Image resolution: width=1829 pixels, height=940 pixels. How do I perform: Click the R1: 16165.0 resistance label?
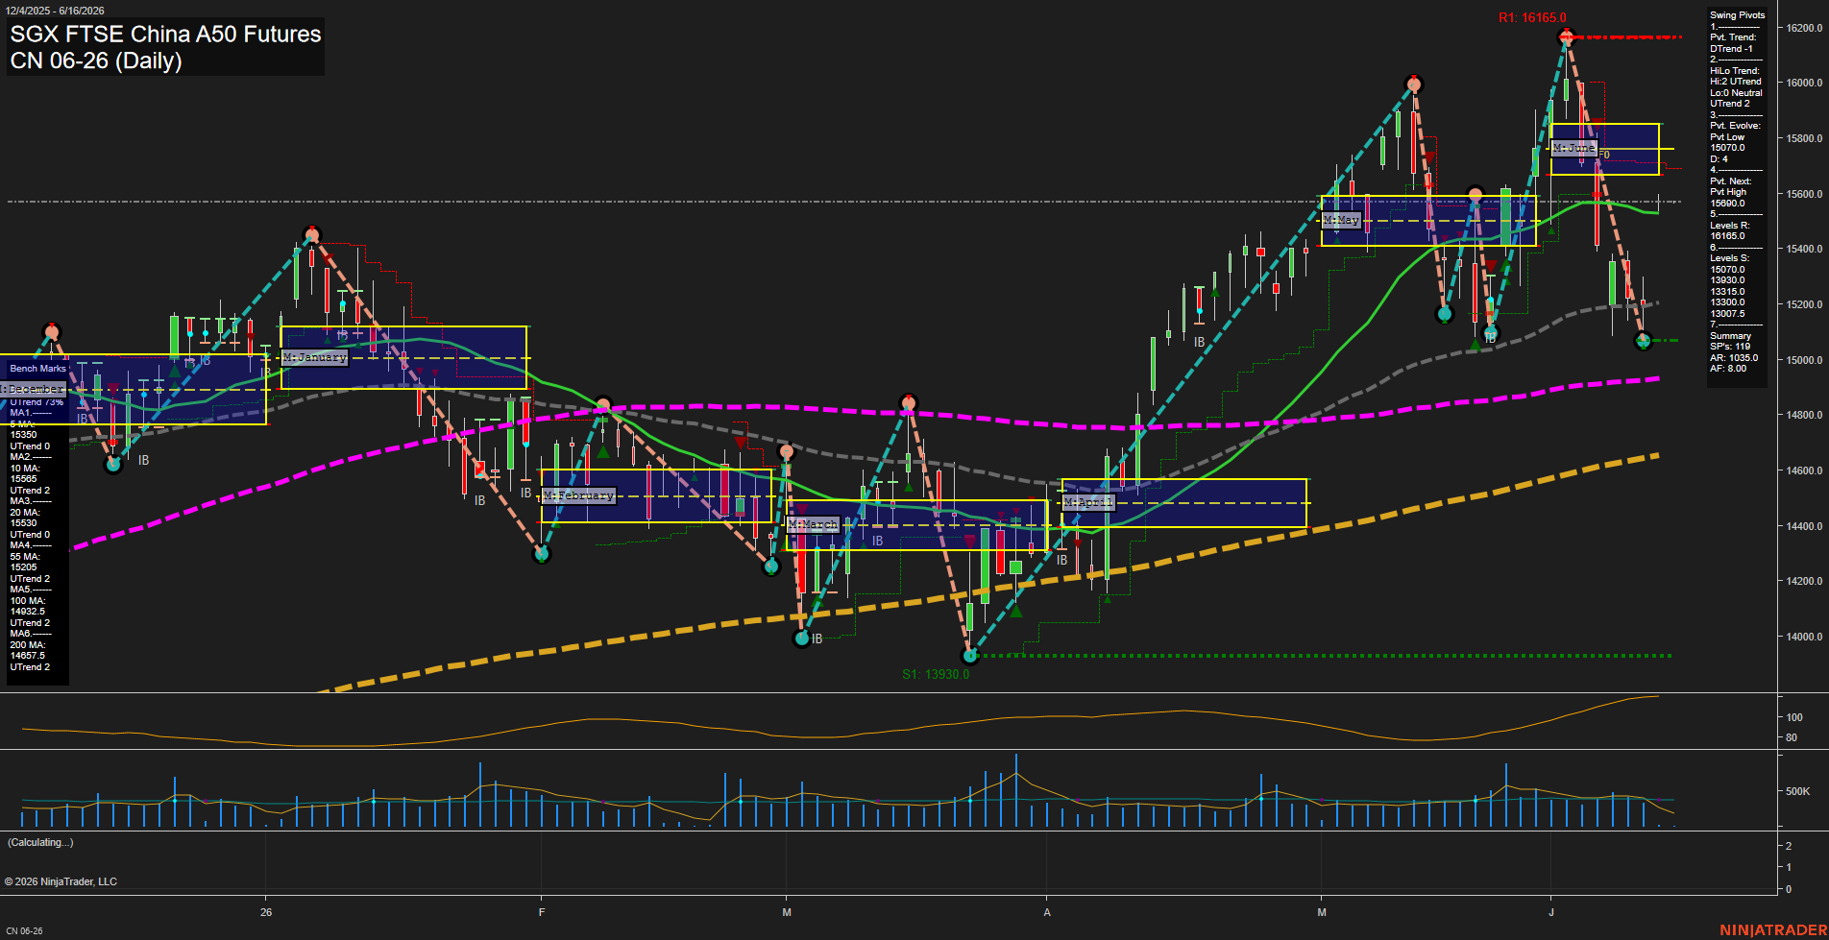(1532, 17)
